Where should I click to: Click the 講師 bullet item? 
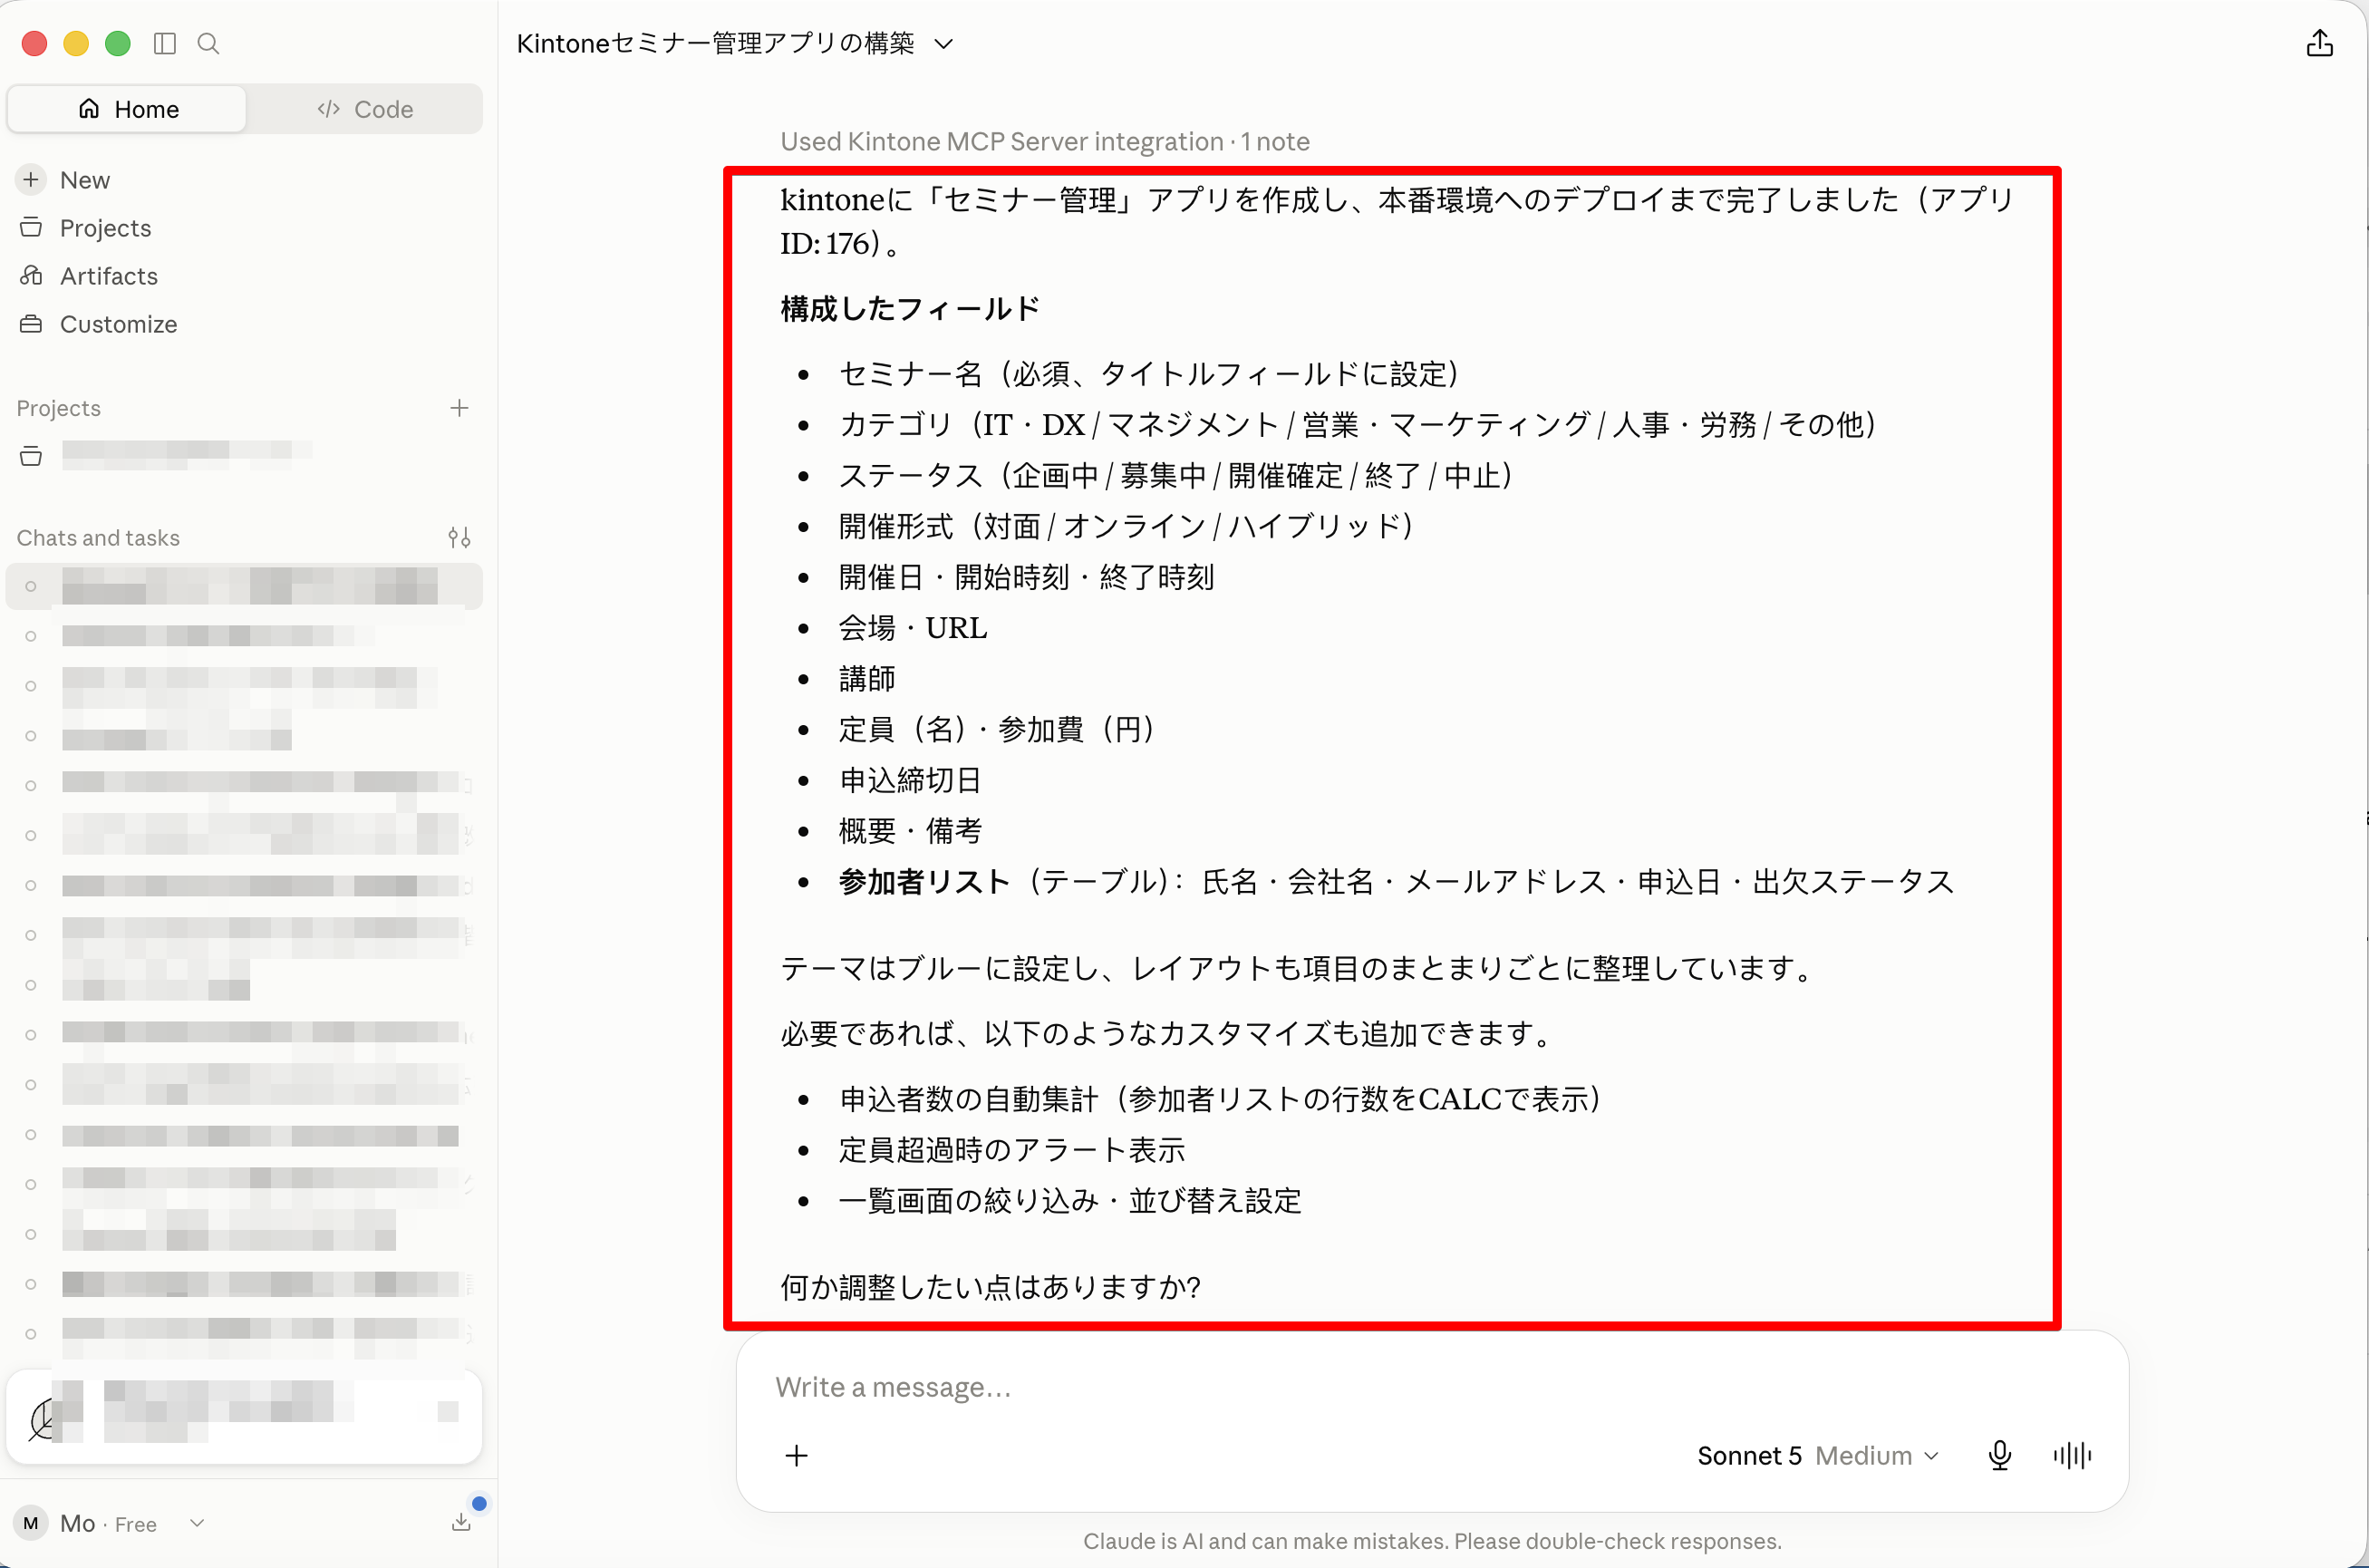pos(866,679)
